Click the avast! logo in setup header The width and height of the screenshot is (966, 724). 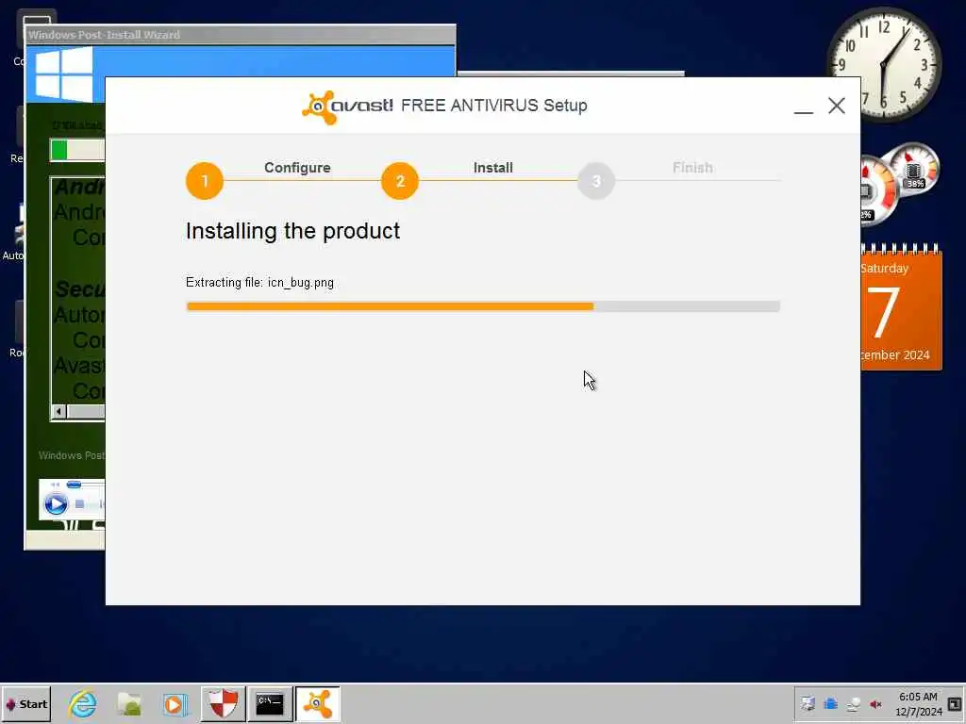click(x=347, y=107)
